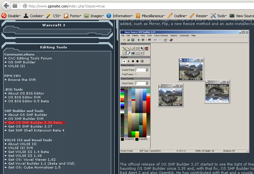Select the Ellipse tool
254x174 pixels.
tap(137, 53)
